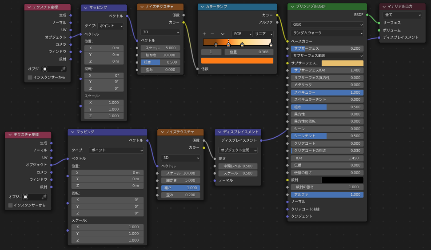431x250 pixels.
Task: Click the 放射の強さ 1.000 field
Action: pyautogui.click(x=327, y=187)
